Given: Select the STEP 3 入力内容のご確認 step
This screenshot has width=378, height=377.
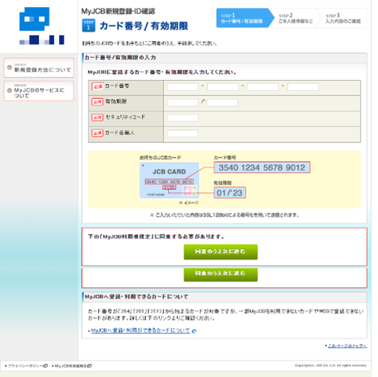Looking at the screenshot, I should [x=343, y=18].
